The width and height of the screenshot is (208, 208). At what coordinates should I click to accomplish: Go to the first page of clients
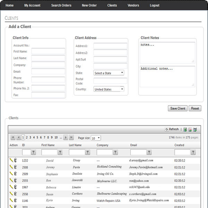pos(13,138)
